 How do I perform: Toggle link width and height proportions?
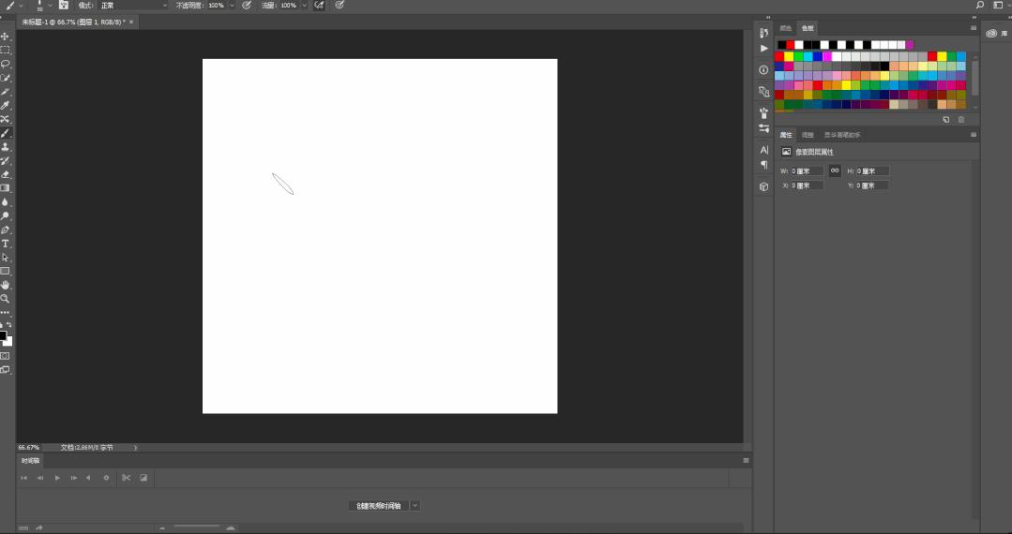835,171
